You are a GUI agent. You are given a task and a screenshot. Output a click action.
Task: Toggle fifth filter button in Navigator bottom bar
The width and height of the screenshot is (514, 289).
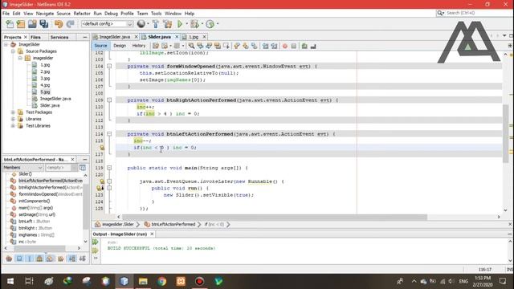click(x=50, y=258)
